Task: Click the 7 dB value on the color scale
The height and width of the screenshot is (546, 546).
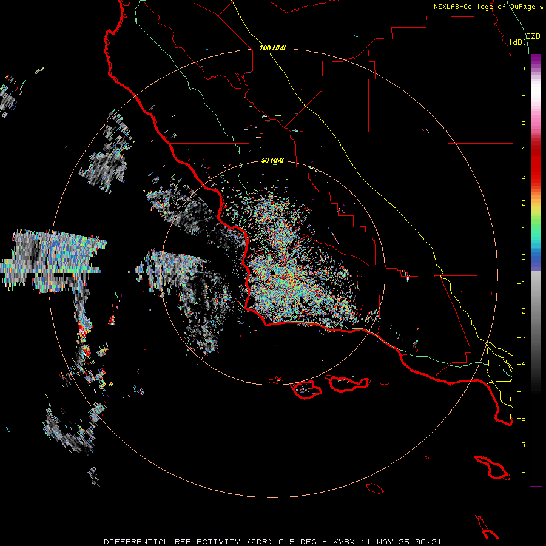Action: (524, 68)
